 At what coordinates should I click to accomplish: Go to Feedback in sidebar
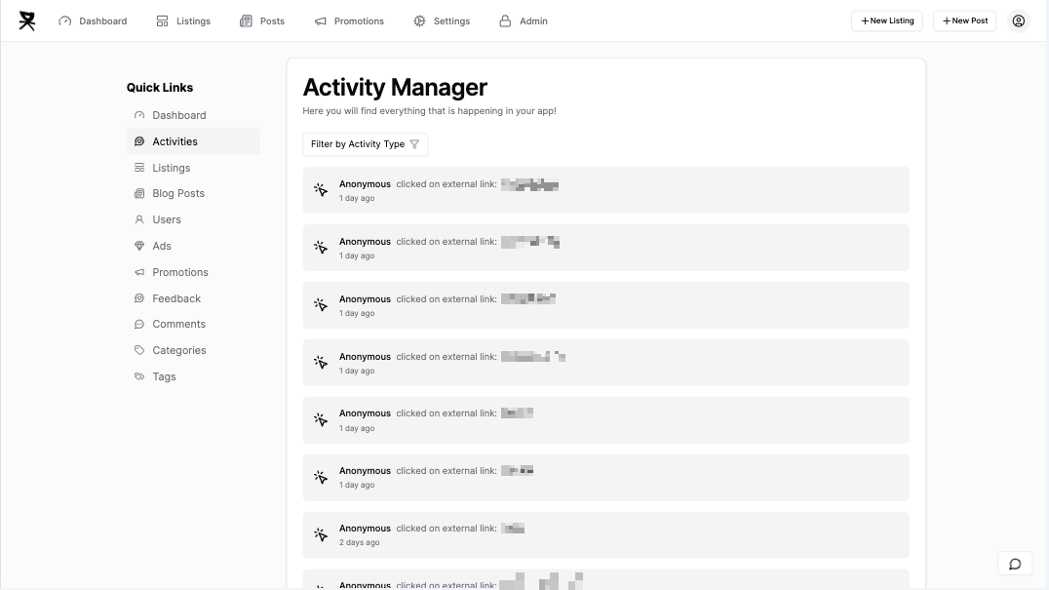coord(193,298)
